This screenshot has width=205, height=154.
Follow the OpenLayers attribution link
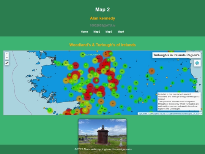154,114
